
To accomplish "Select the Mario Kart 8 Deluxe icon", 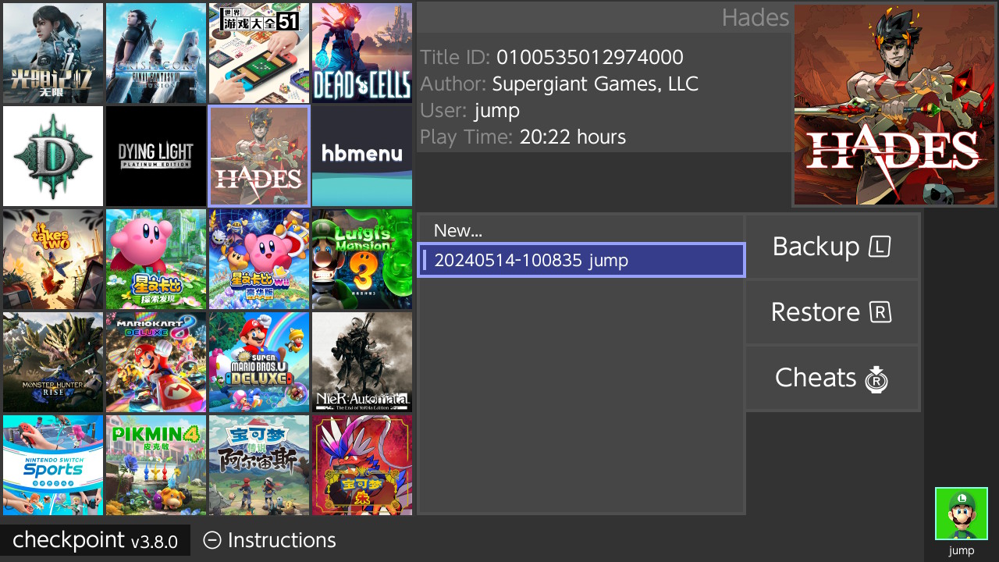I will (156, 362).
